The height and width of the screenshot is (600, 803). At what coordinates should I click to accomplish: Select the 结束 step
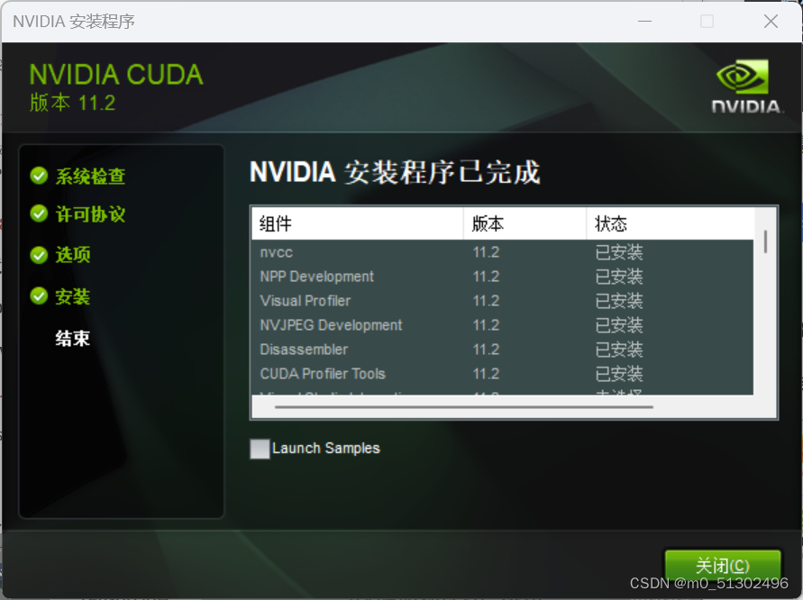coord(73,339)
